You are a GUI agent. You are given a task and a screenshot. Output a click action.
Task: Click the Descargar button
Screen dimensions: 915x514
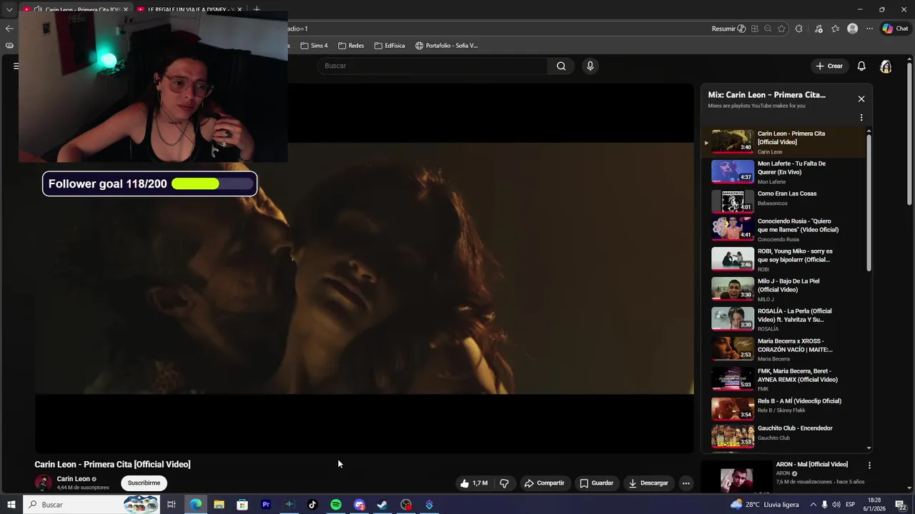(648, 483)
